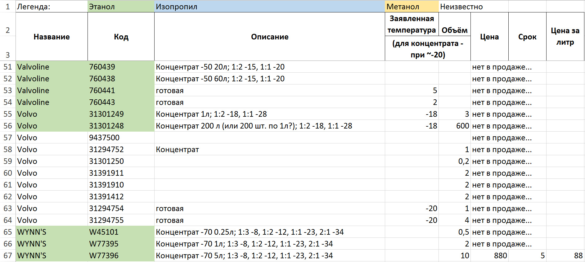Click the "Код" header cell
The width and height of the screenshot is (585, 262).
pyautogui.click(x=121, y=37)
